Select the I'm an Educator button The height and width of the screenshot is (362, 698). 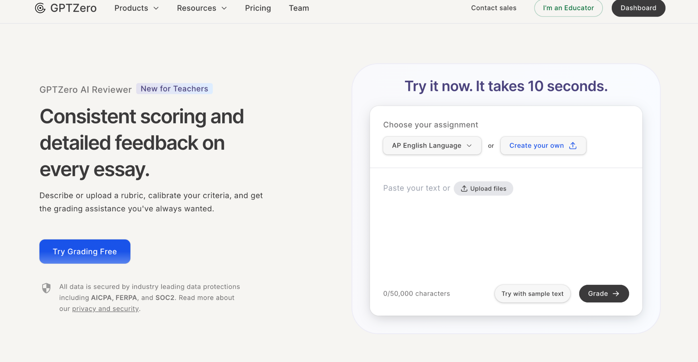click(568, 8)
